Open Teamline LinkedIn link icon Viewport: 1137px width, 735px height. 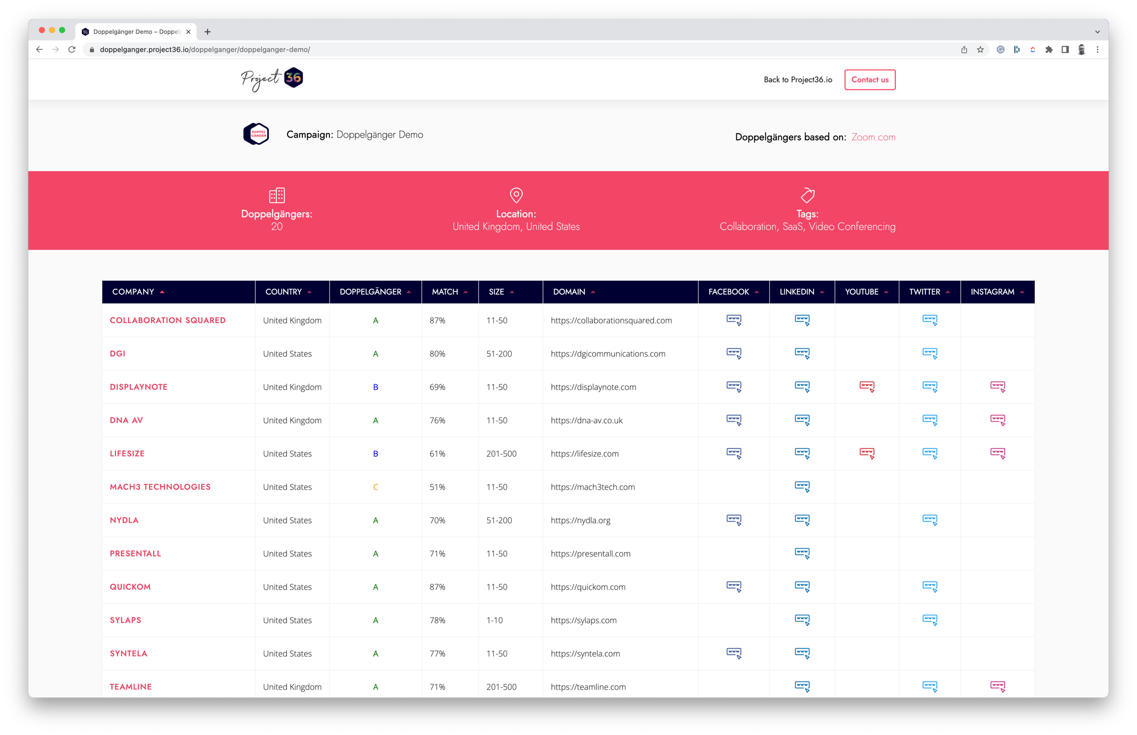click(x=802, y=687)
